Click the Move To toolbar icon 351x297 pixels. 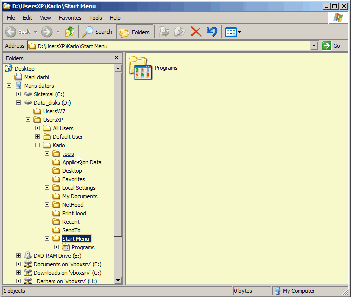164,32
